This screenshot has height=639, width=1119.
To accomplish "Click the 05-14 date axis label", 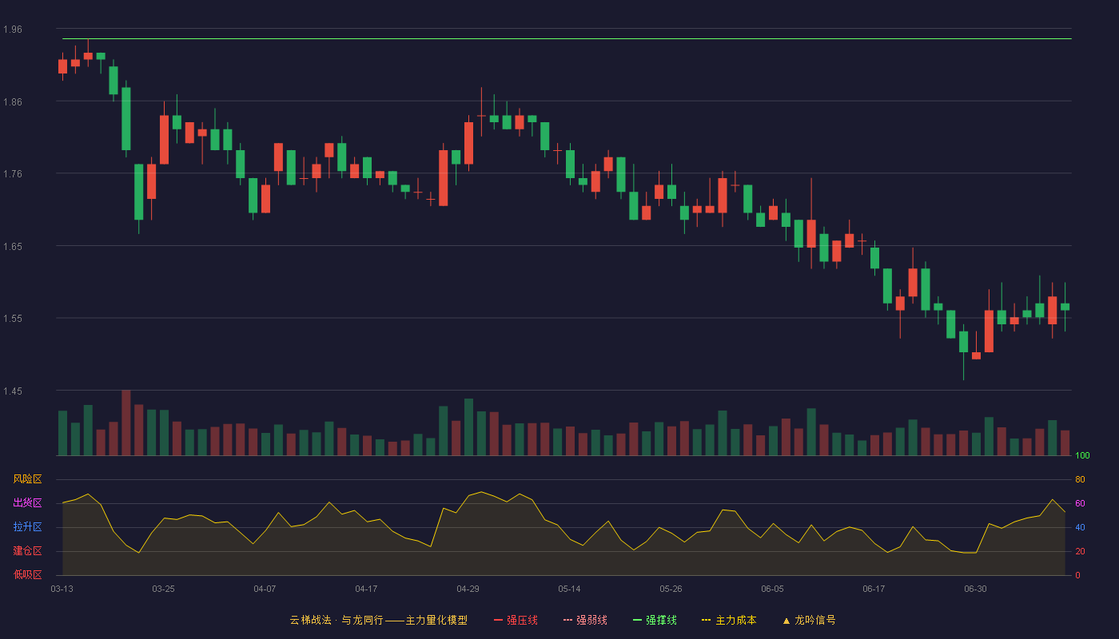I will [x=569, y=589].
